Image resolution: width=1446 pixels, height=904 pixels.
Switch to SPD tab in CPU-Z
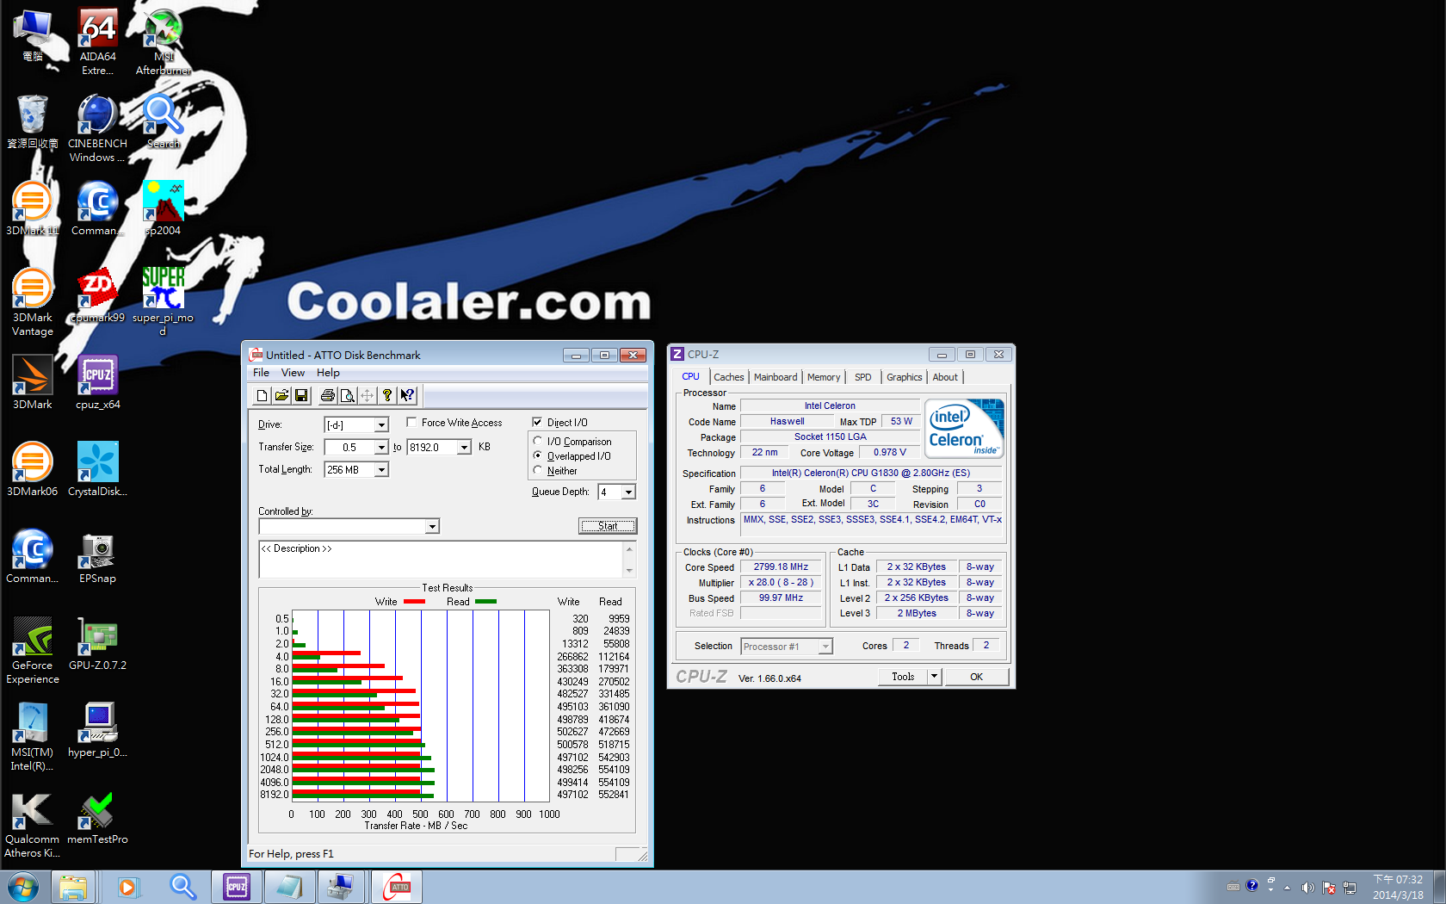[862, 377]
